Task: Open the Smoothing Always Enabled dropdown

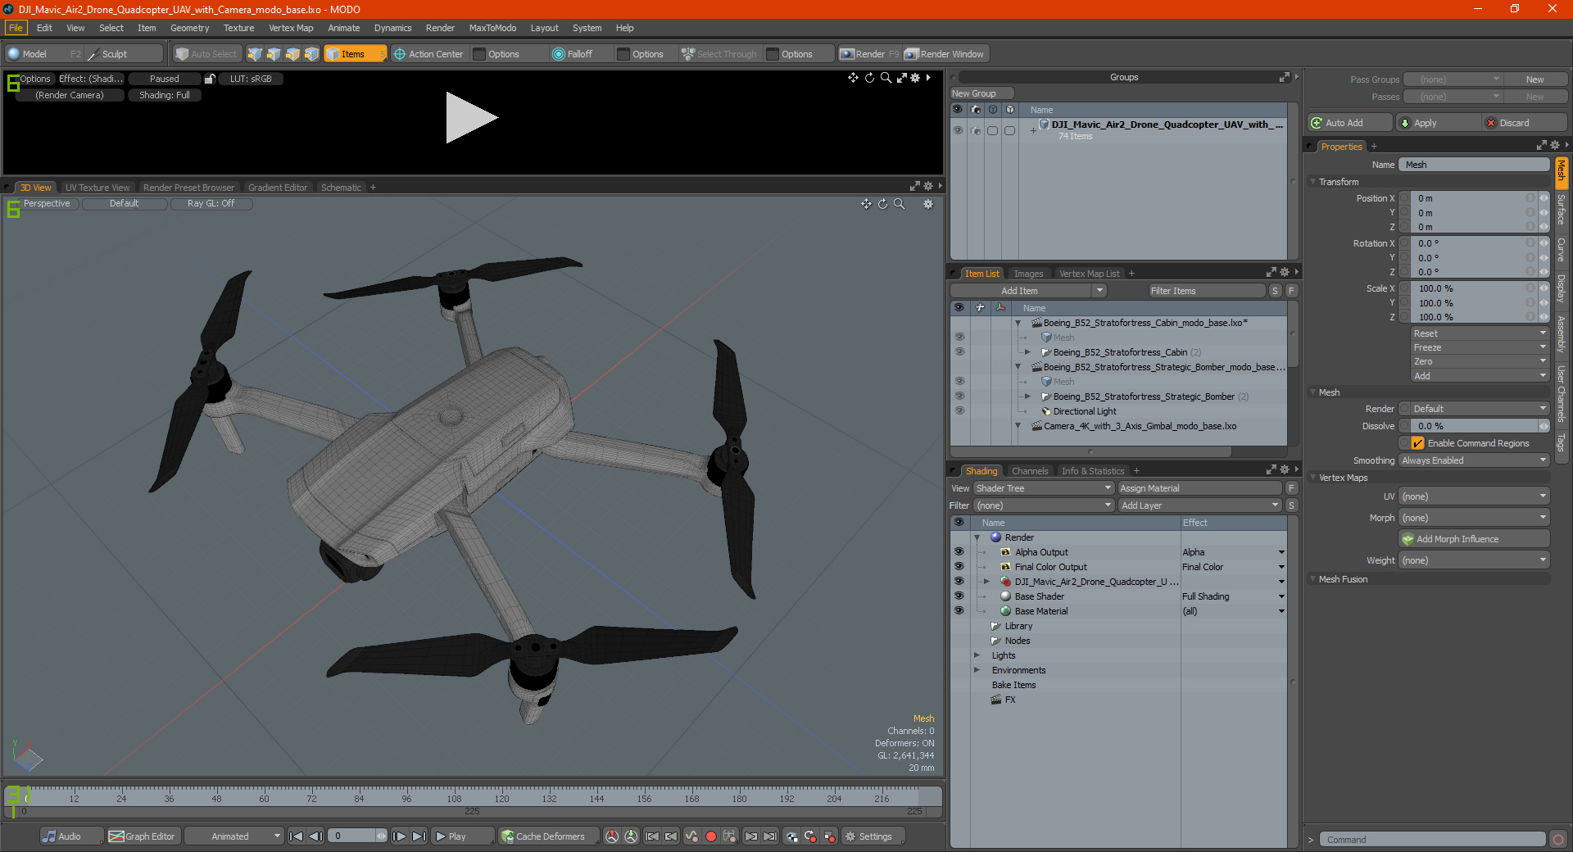Action: 1474,460
